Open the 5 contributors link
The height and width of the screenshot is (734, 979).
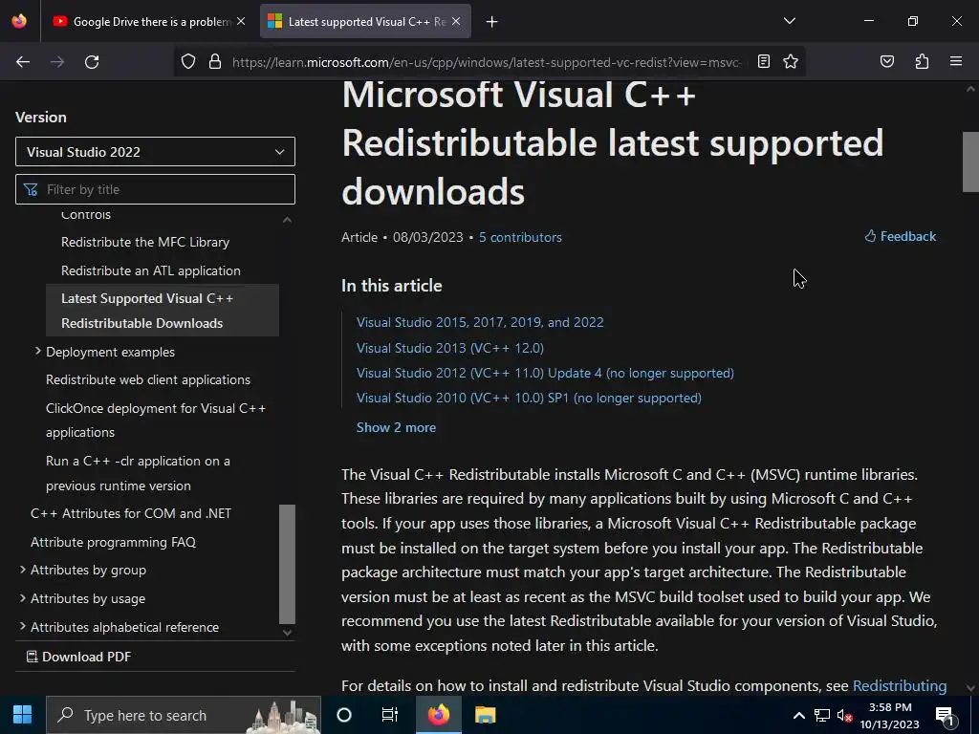(520, 237)
